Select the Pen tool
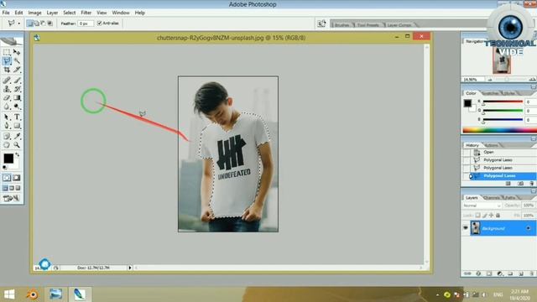Viewport: 537px width, 302px height. [7, 126]
